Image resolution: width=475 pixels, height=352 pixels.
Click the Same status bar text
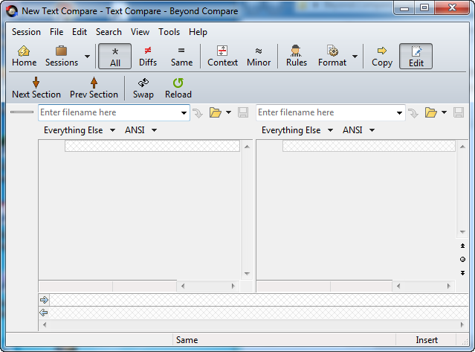[187, 340]
